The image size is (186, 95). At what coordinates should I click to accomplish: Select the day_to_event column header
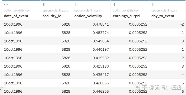[163, 16]
